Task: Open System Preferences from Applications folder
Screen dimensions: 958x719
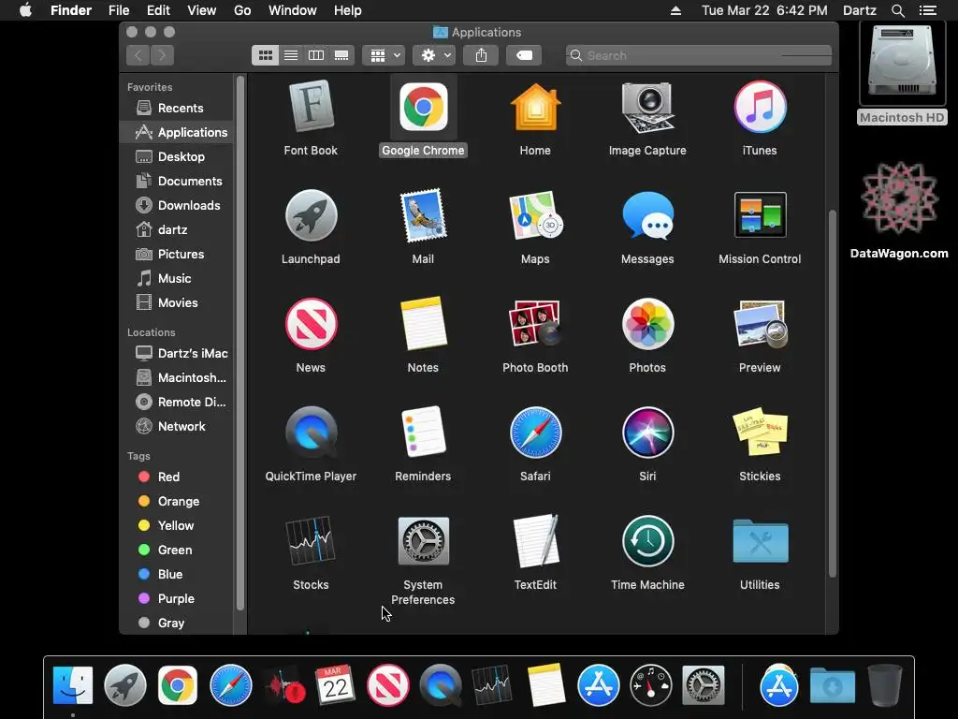Action: pos(424,541)
